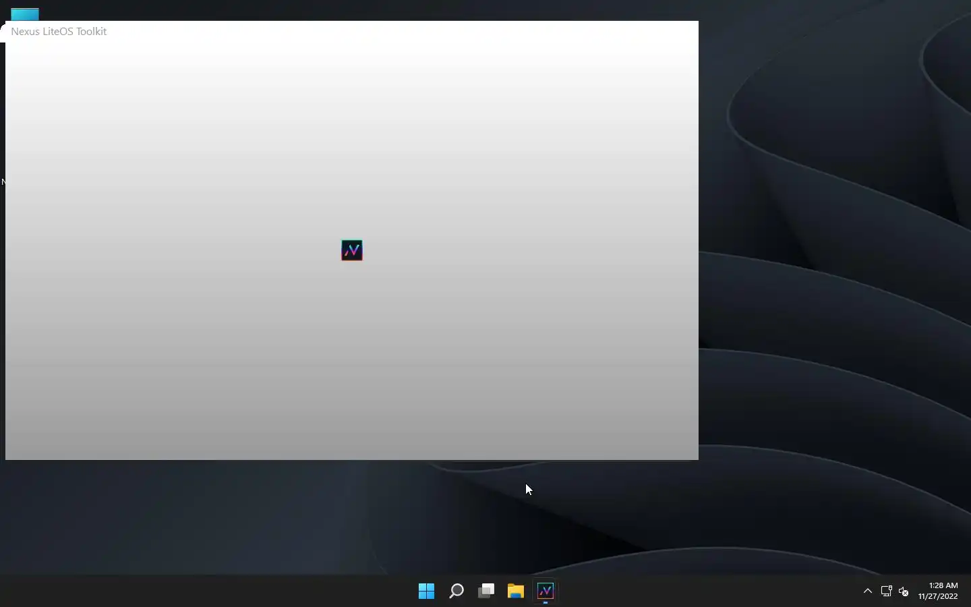Launch File Explorer from the taskbar
971x607 pixels.
point(516,591)
